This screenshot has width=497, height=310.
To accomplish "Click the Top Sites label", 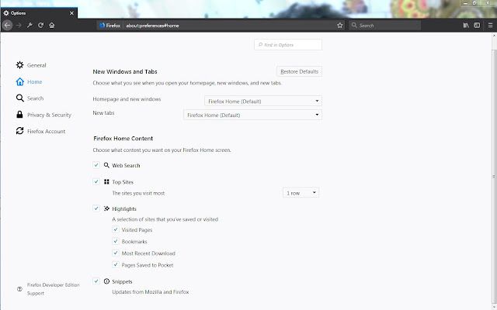I will pos(123,182).
